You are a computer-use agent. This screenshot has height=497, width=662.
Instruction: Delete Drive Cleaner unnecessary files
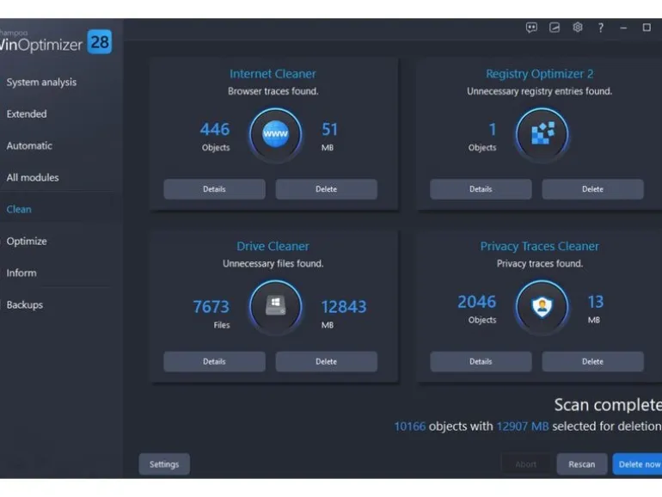coord(327,361)
